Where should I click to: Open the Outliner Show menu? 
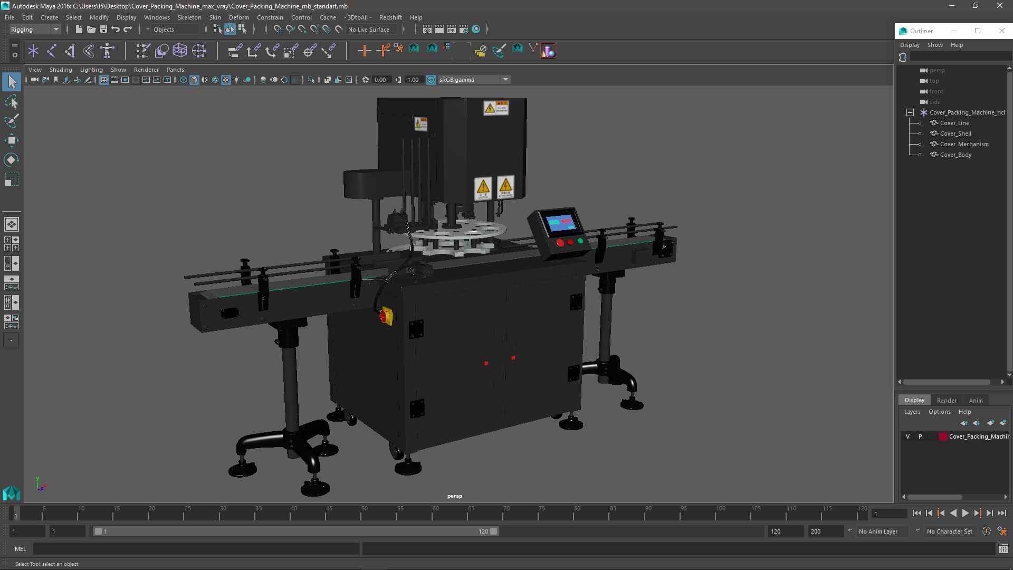point(935,45)
